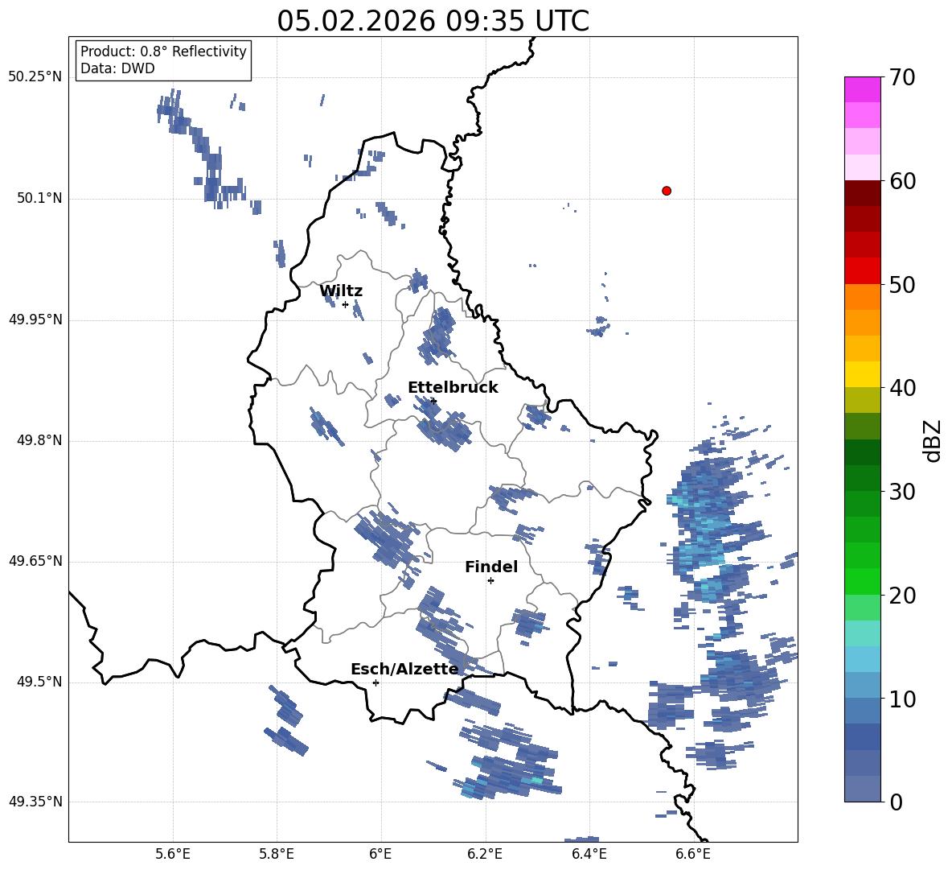This screenshot has height=870, width=952.
Task: Click the 5.6°E longitude label
Action: coord(173,854)
